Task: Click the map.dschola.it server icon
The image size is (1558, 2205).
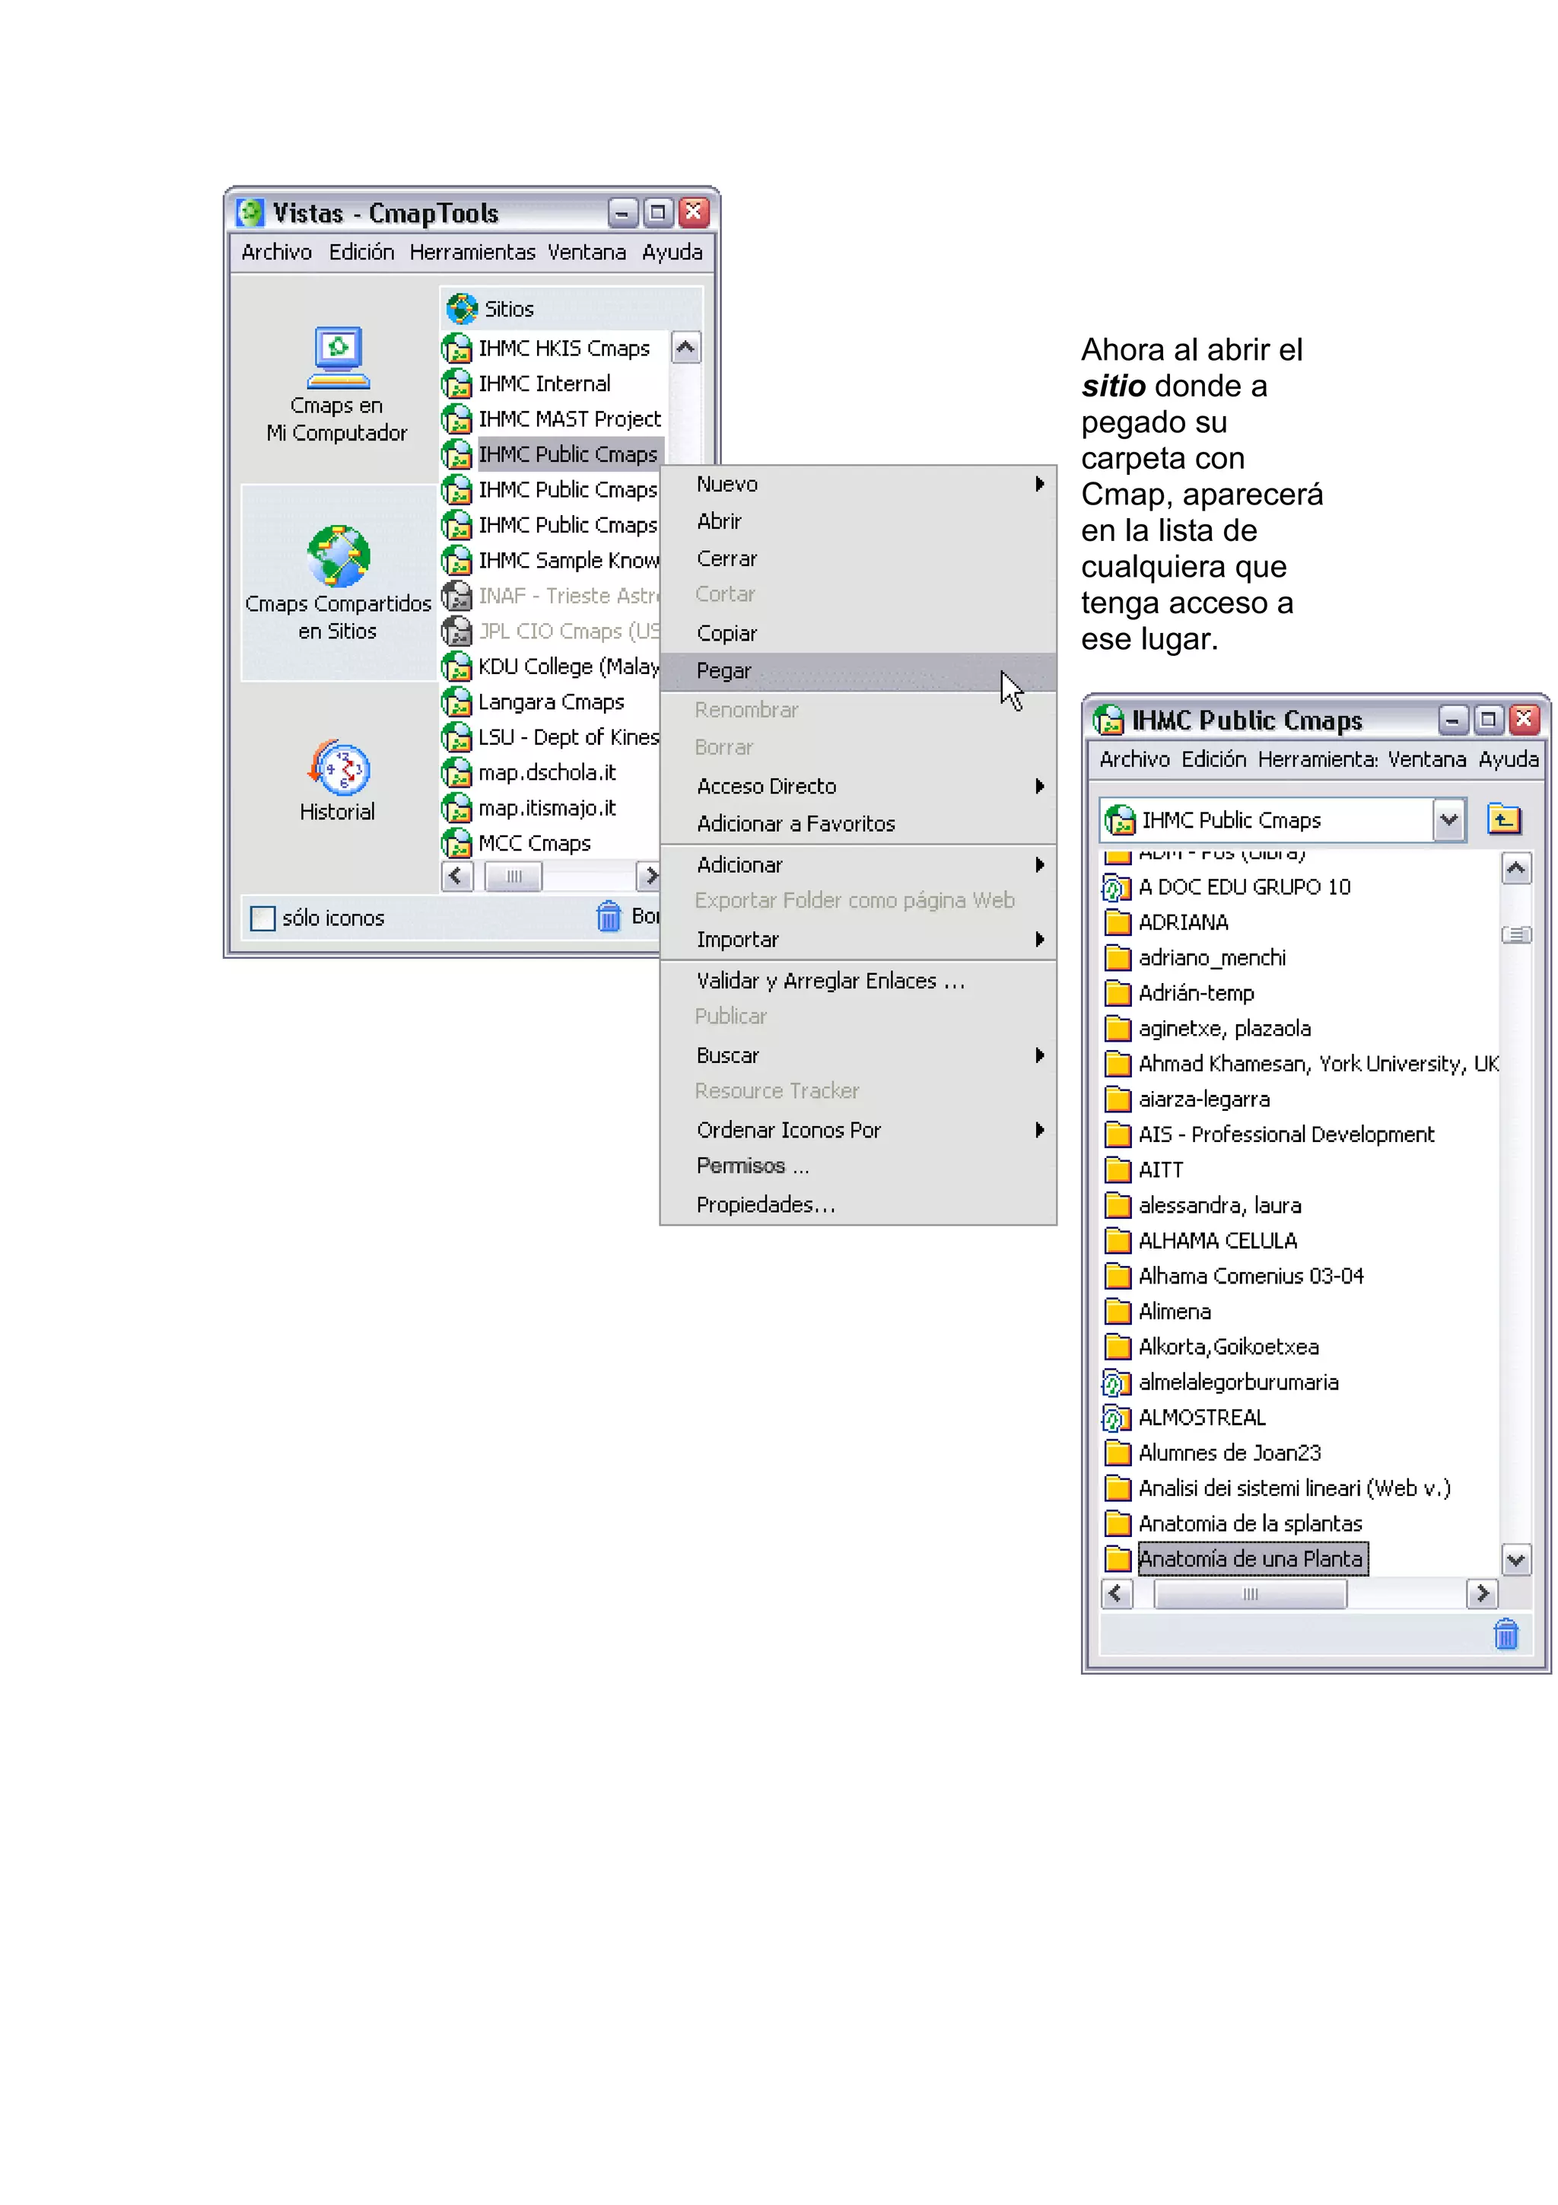Action: 457,773
